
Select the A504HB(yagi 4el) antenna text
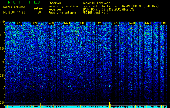[x=95, y=13]
